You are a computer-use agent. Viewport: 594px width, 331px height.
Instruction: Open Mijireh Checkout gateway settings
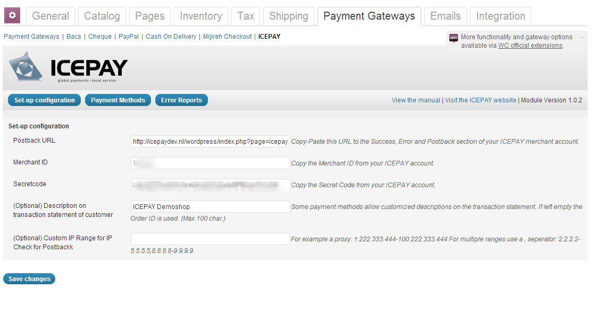228,37
